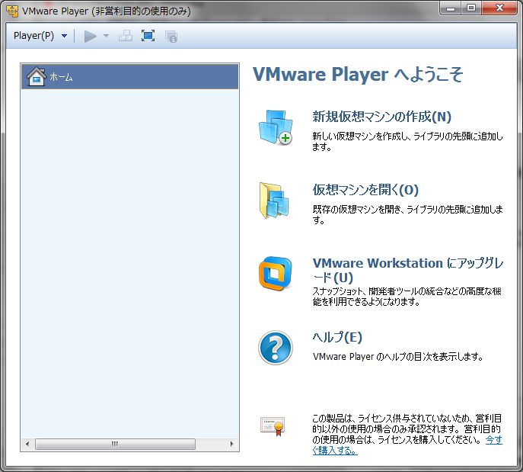This screenshot has height=472, width=523.
Task: Click the license certificate icon
Action: (273, 426)
